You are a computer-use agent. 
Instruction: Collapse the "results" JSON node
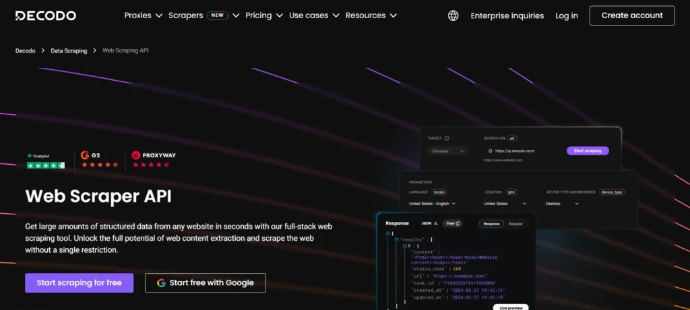click(396, 240)
